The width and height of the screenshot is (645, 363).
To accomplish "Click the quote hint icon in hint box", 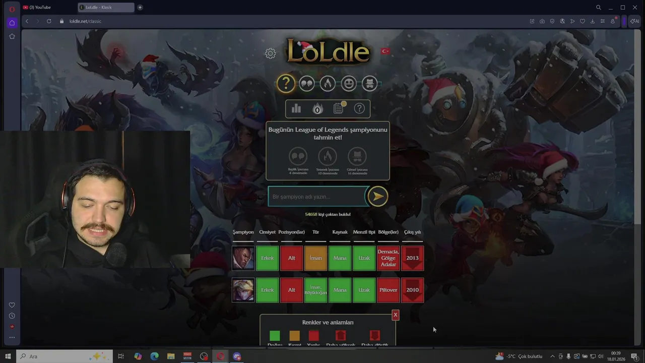I will tap(298, 156).
